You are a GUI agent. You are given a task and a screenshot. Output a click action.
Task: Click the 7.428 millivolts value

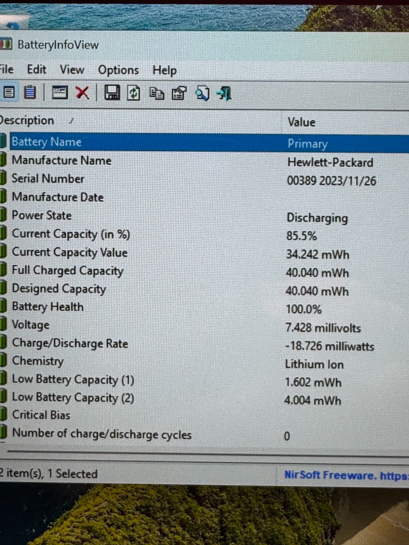pyautogui.click(x=323, y=328)
